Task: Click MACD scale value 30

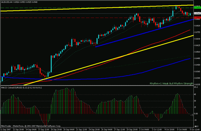Action: 195,101
